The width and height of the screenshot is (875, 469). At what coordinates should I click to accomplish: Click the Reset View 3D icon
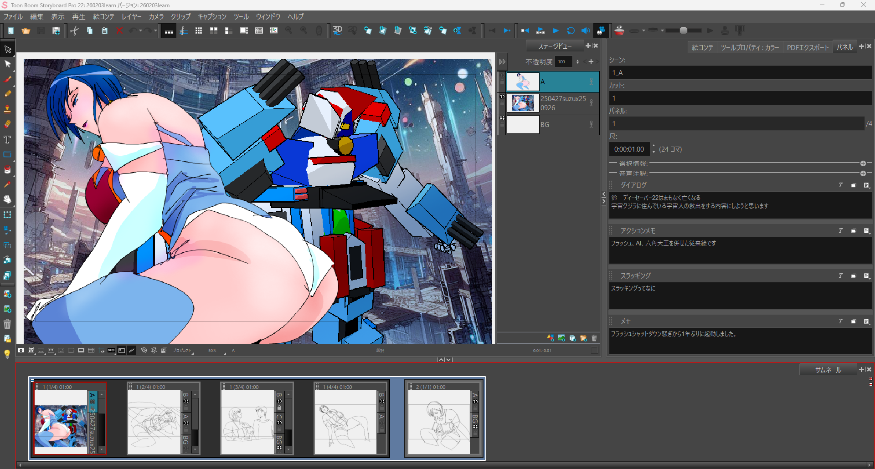pos(338,31)
